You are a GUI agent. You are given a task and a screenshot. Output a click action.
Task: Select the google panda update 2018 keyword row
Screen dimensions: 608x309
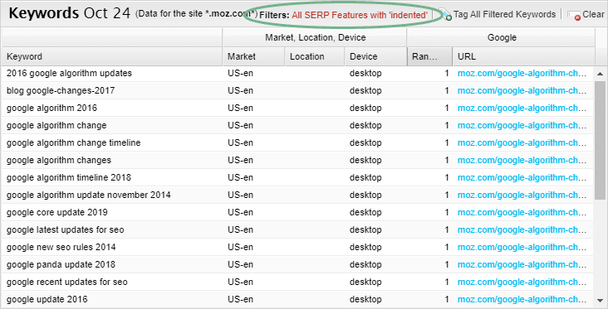[297, 265]
